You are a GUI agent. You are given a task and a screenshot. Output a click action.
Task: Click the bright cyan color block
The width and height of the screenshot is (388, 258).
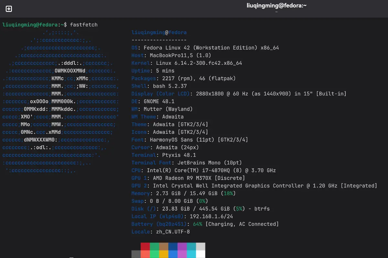tap(191, 254)
